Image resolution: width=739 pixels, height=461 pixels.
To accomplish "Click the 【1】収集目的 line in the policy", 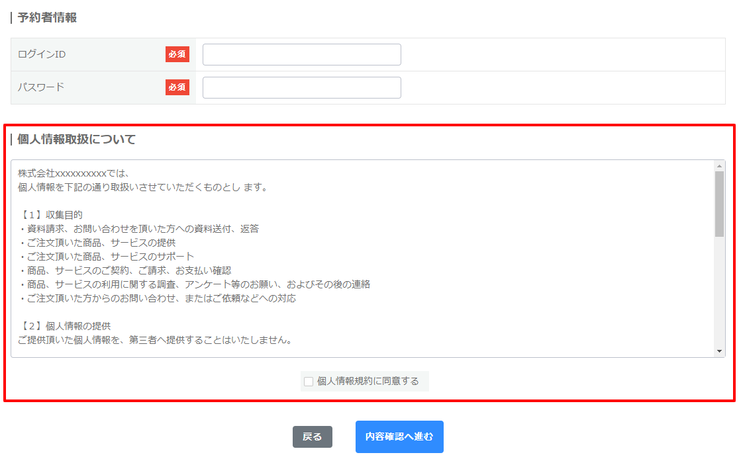I will click(x=50, y=215).
